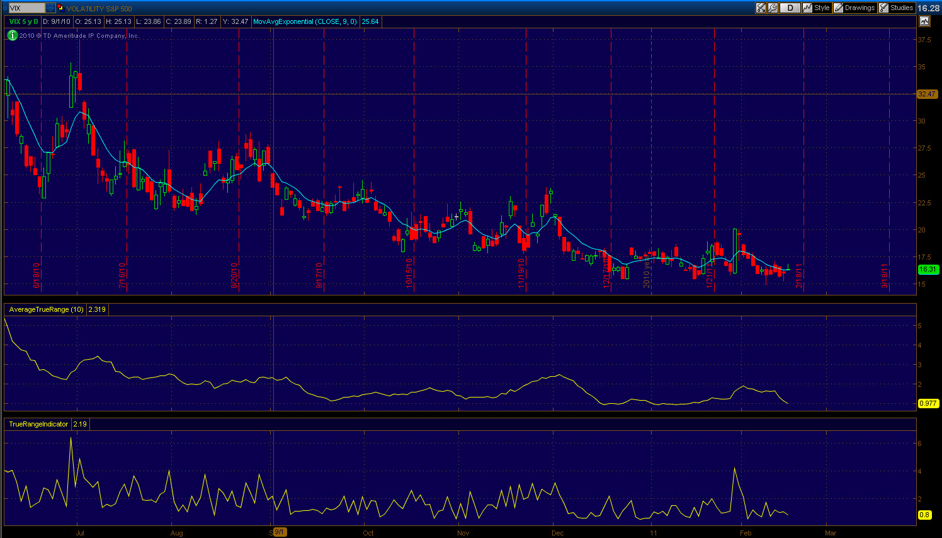Expand the symbol selector dropdown arrow
The image size is (942, 538).
(50, 8)
